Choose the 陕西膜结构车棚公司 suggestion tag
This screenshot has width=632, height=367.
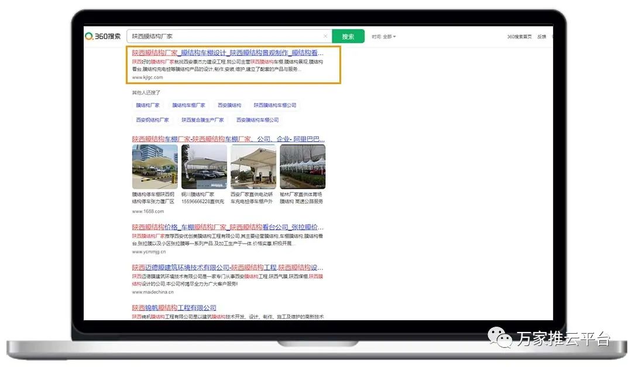pyautogui.click(x=275, y=106)
